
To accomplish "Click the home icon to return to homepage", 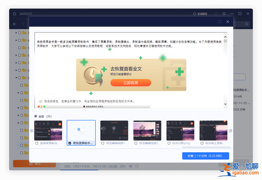I will point(15,13).
